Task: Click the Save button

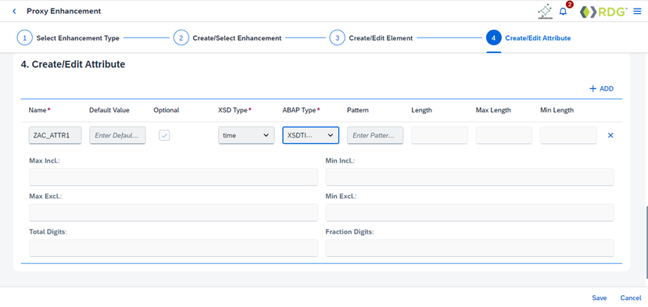Action: click(600, 298)
